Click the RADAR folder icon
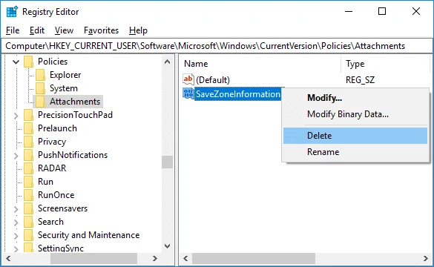 point(28,168)
